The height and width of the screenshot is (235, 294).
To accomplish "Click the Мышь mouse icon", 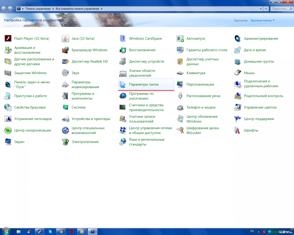I will 237,73.
